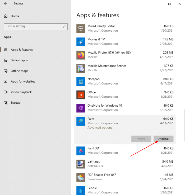Click the Notepad app icon
Screen dimensions: 185x195
(x=81, y=82)
